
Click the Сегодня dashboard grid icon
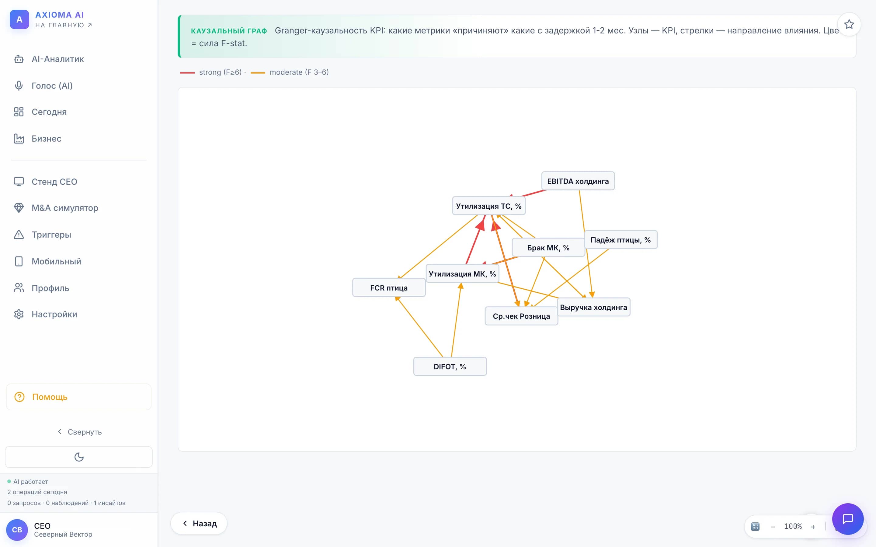click(x=19, y=112)
